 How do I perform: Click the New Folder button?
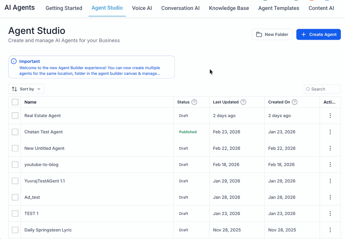(272, 35)
